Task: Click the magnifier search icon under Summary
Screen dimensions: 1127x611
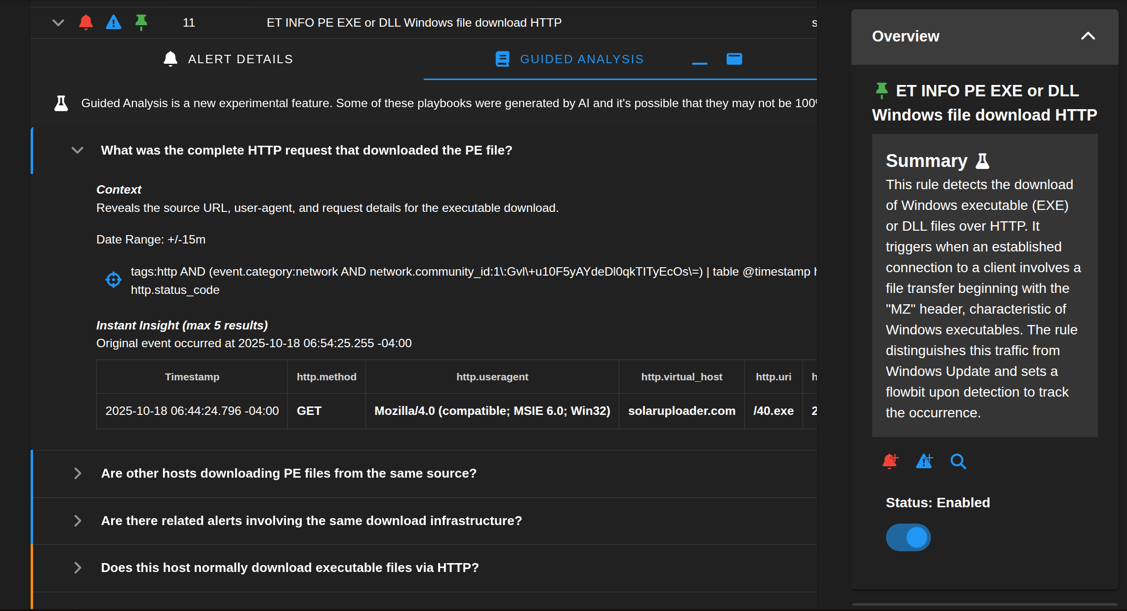Action: [958, 461]
